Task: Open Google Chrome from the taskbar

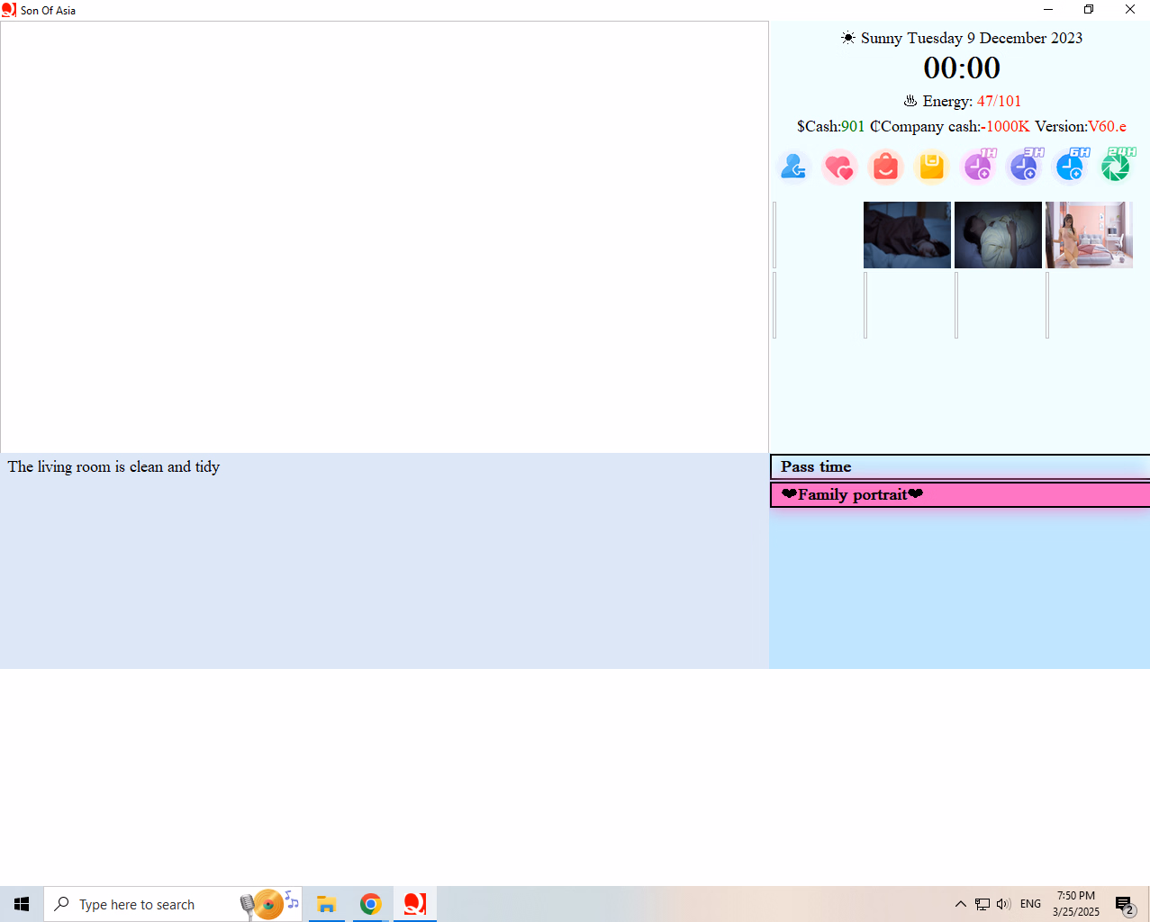Action: pyautogui.click(x=370, y=904)
